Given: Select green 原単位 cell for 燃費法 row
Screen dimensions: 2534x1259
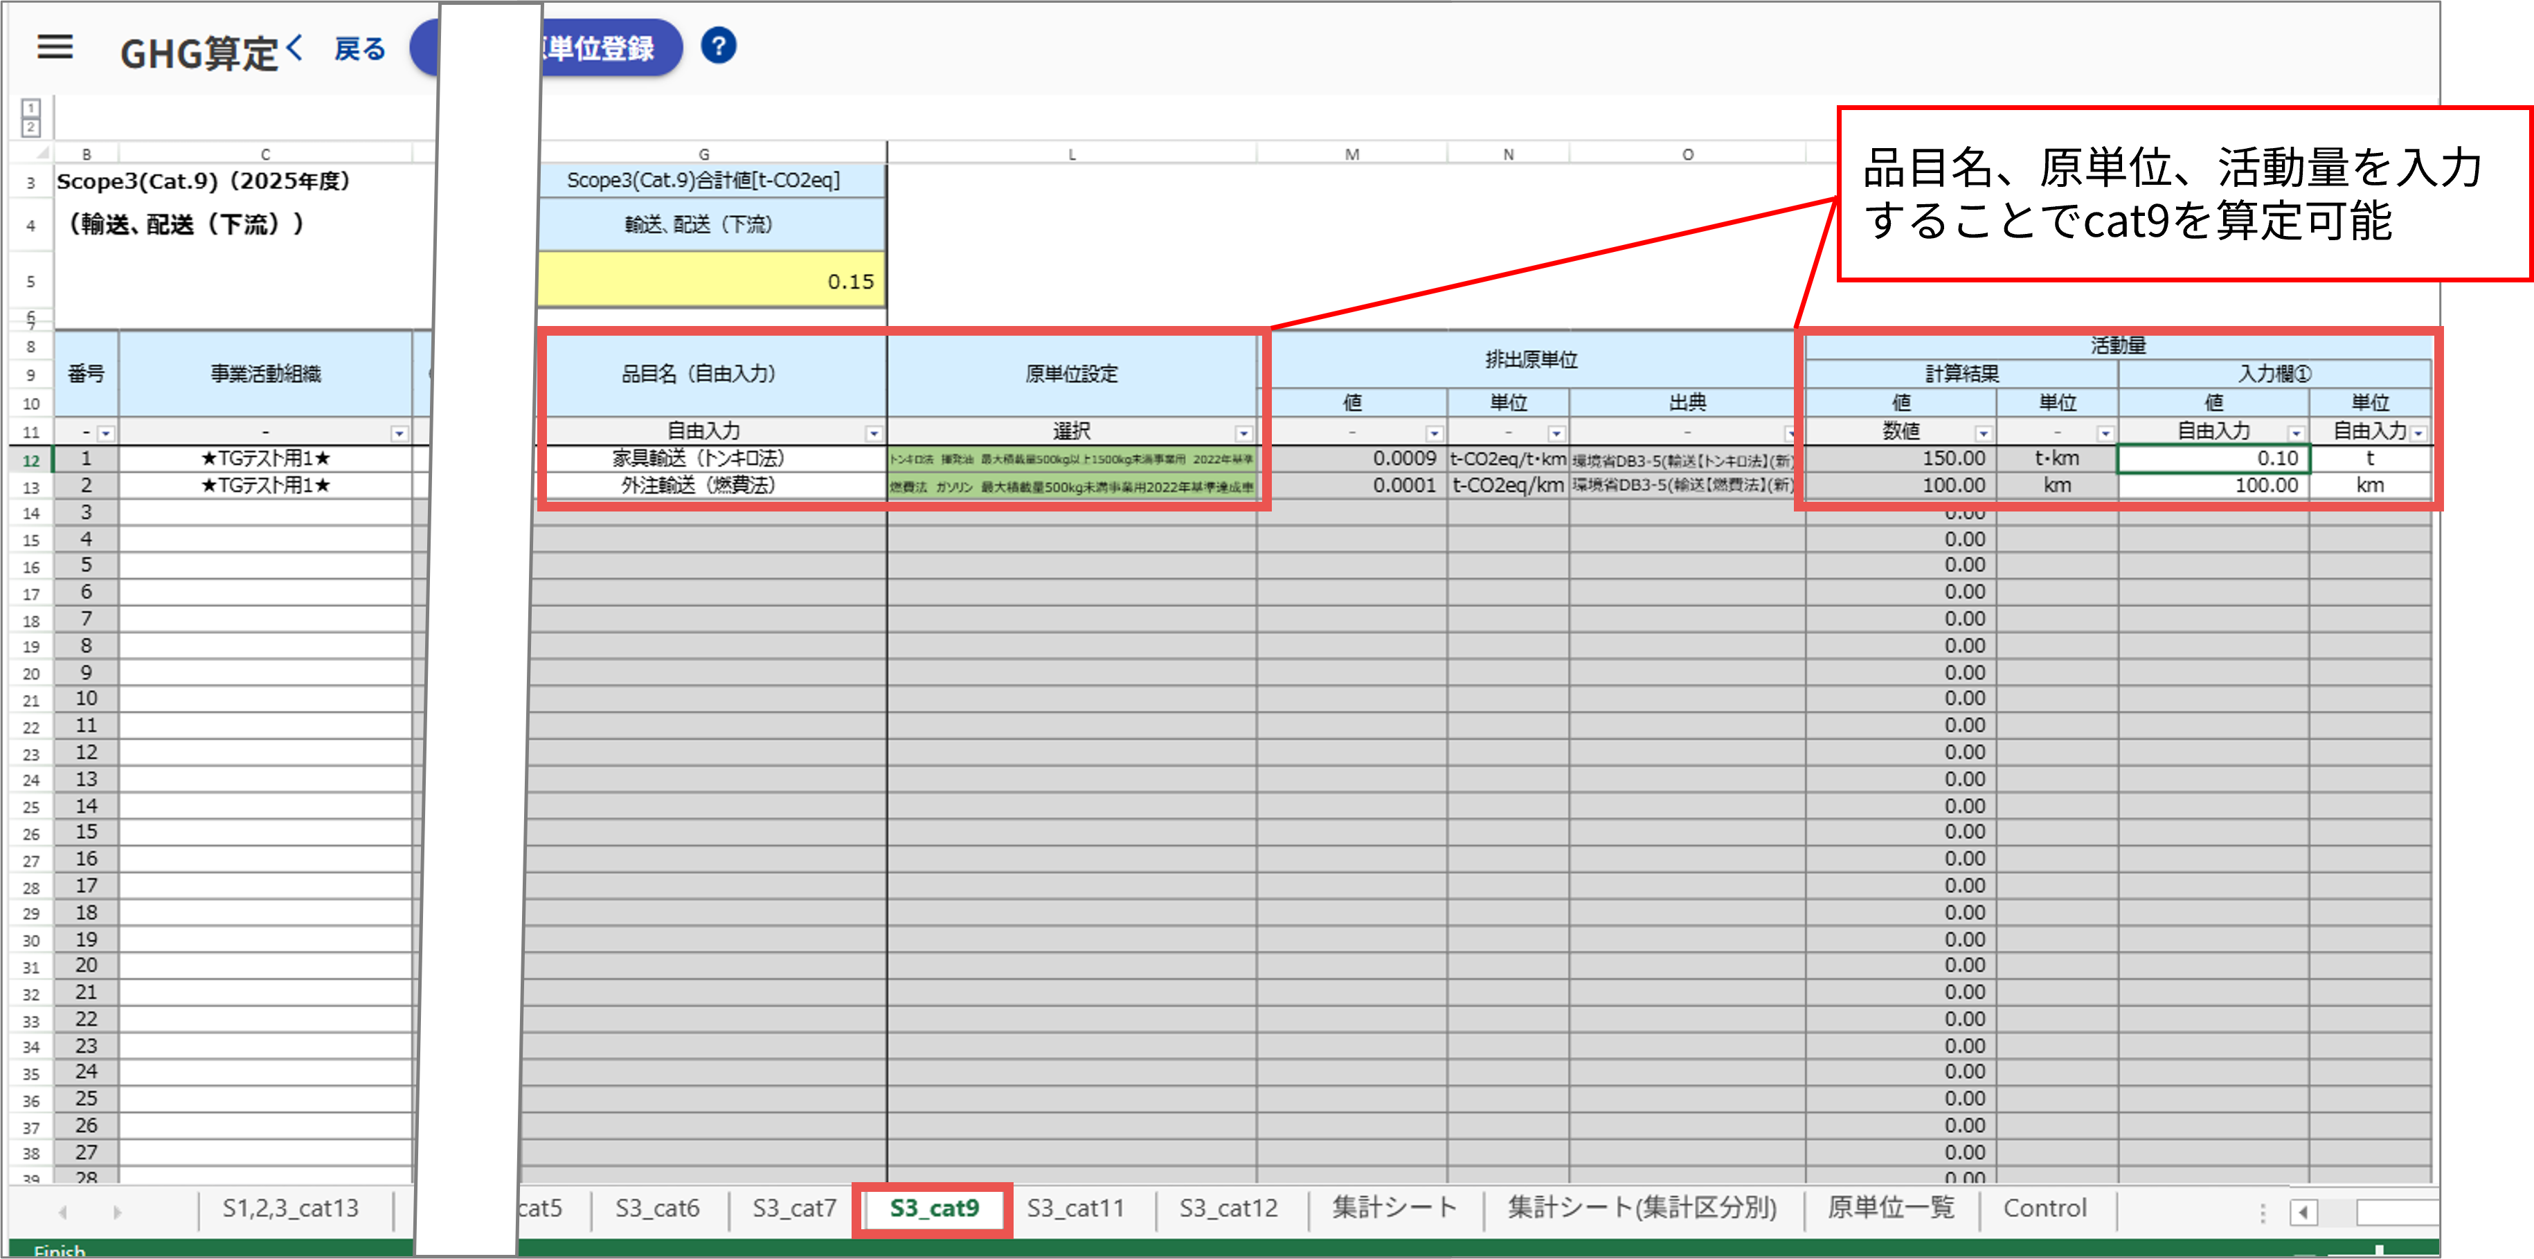Looking at the screenshot, I should (x=1071, y=486).
